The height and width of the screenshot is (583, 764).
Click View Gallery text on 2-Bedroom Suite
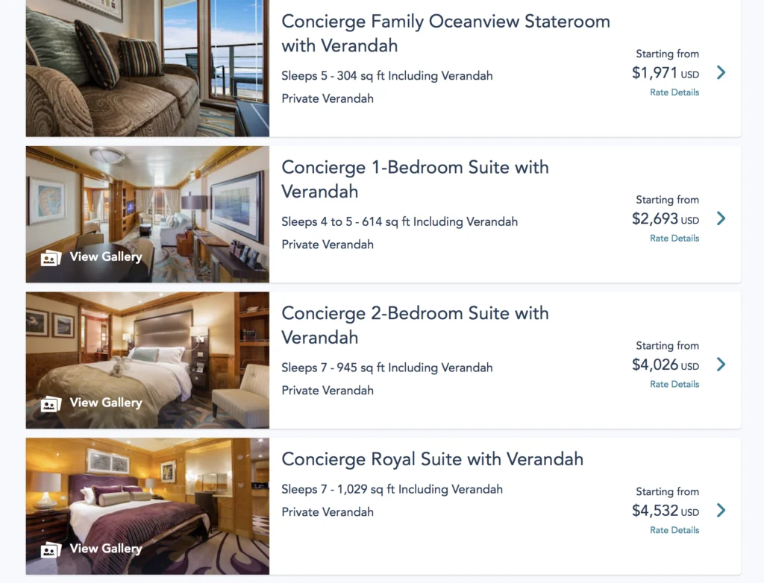pyautogui.click(x=106, y=403)
